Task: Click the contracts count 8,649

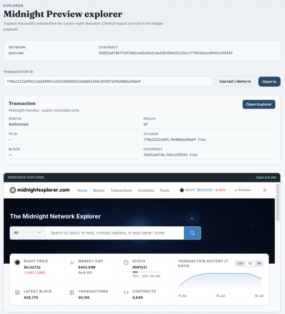Action: (137, 298)
